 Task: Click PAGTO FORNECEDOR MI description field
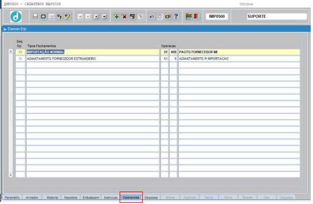click(239, 52)
